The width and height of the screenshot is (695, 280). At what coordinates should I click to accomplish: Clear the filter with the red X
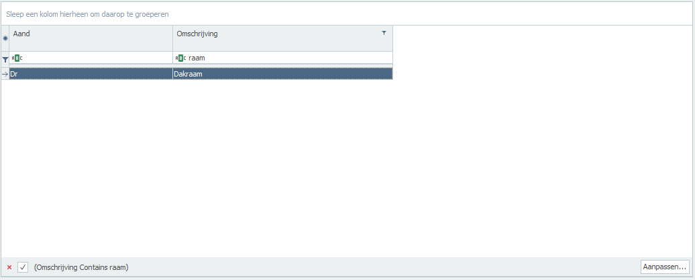[9, 267]
